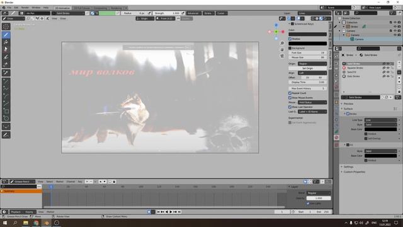Toggle the Show Last Operator checkbox
403x227 pixels.
[290, 107]
